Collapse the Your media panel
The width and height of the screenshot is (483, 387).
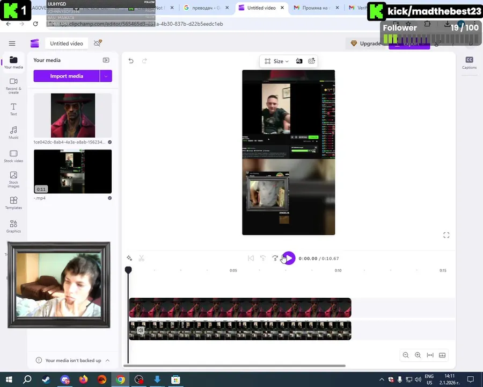(106, 60)
